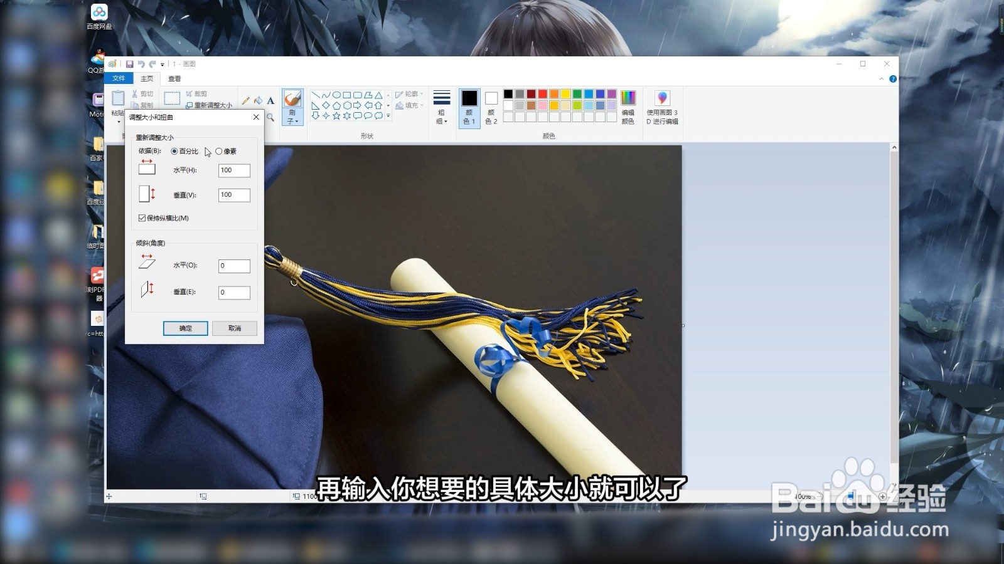
Task: Select the Fill with color bucket tool
Action: point(258,100)
